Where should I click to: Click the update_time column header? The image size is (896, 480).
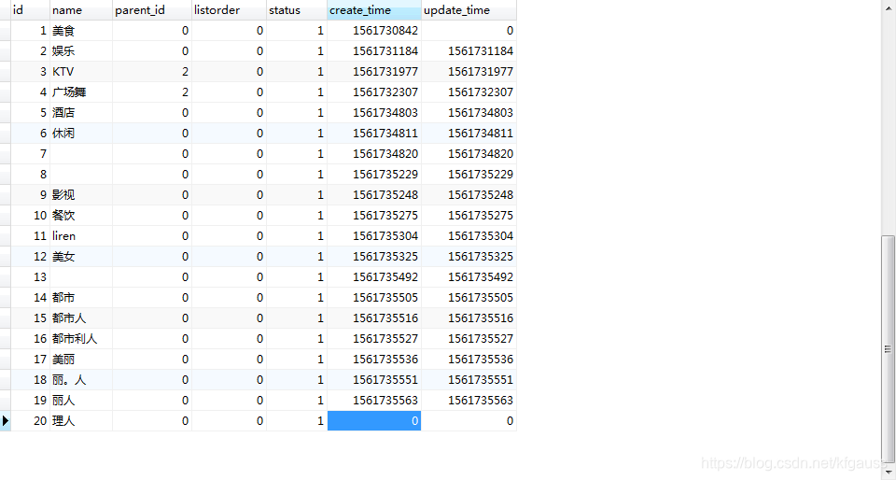click(x=469, y=10)
